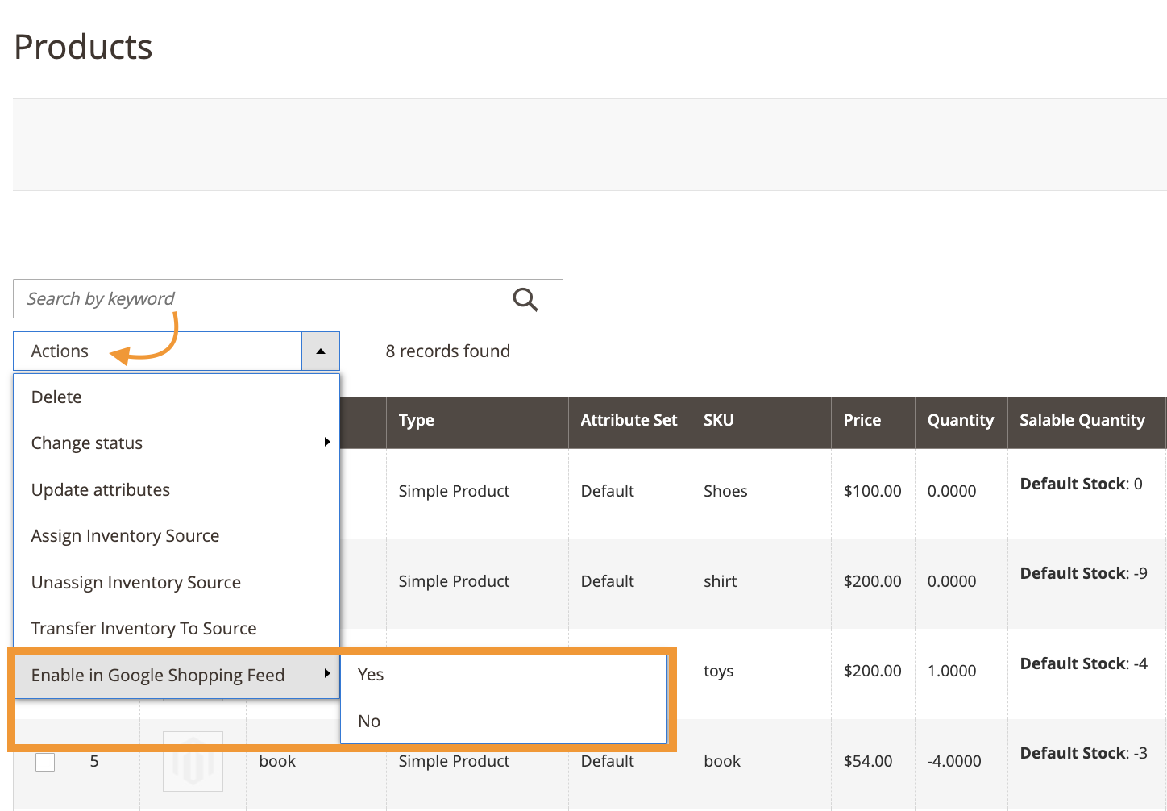Image resolution: width=1167 pixels, height=811 pixels.
Task: Tick the checkbox for product row 5
Action: [x=45, y=762]
